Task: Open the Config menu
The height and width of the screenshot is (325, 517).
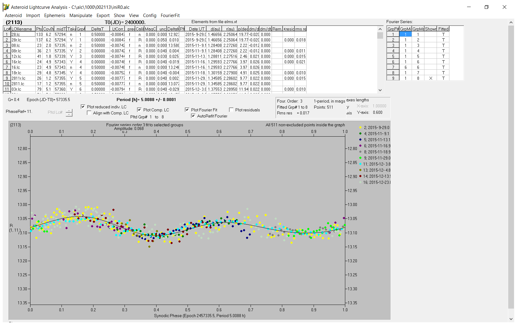Action: pos(149,16)
